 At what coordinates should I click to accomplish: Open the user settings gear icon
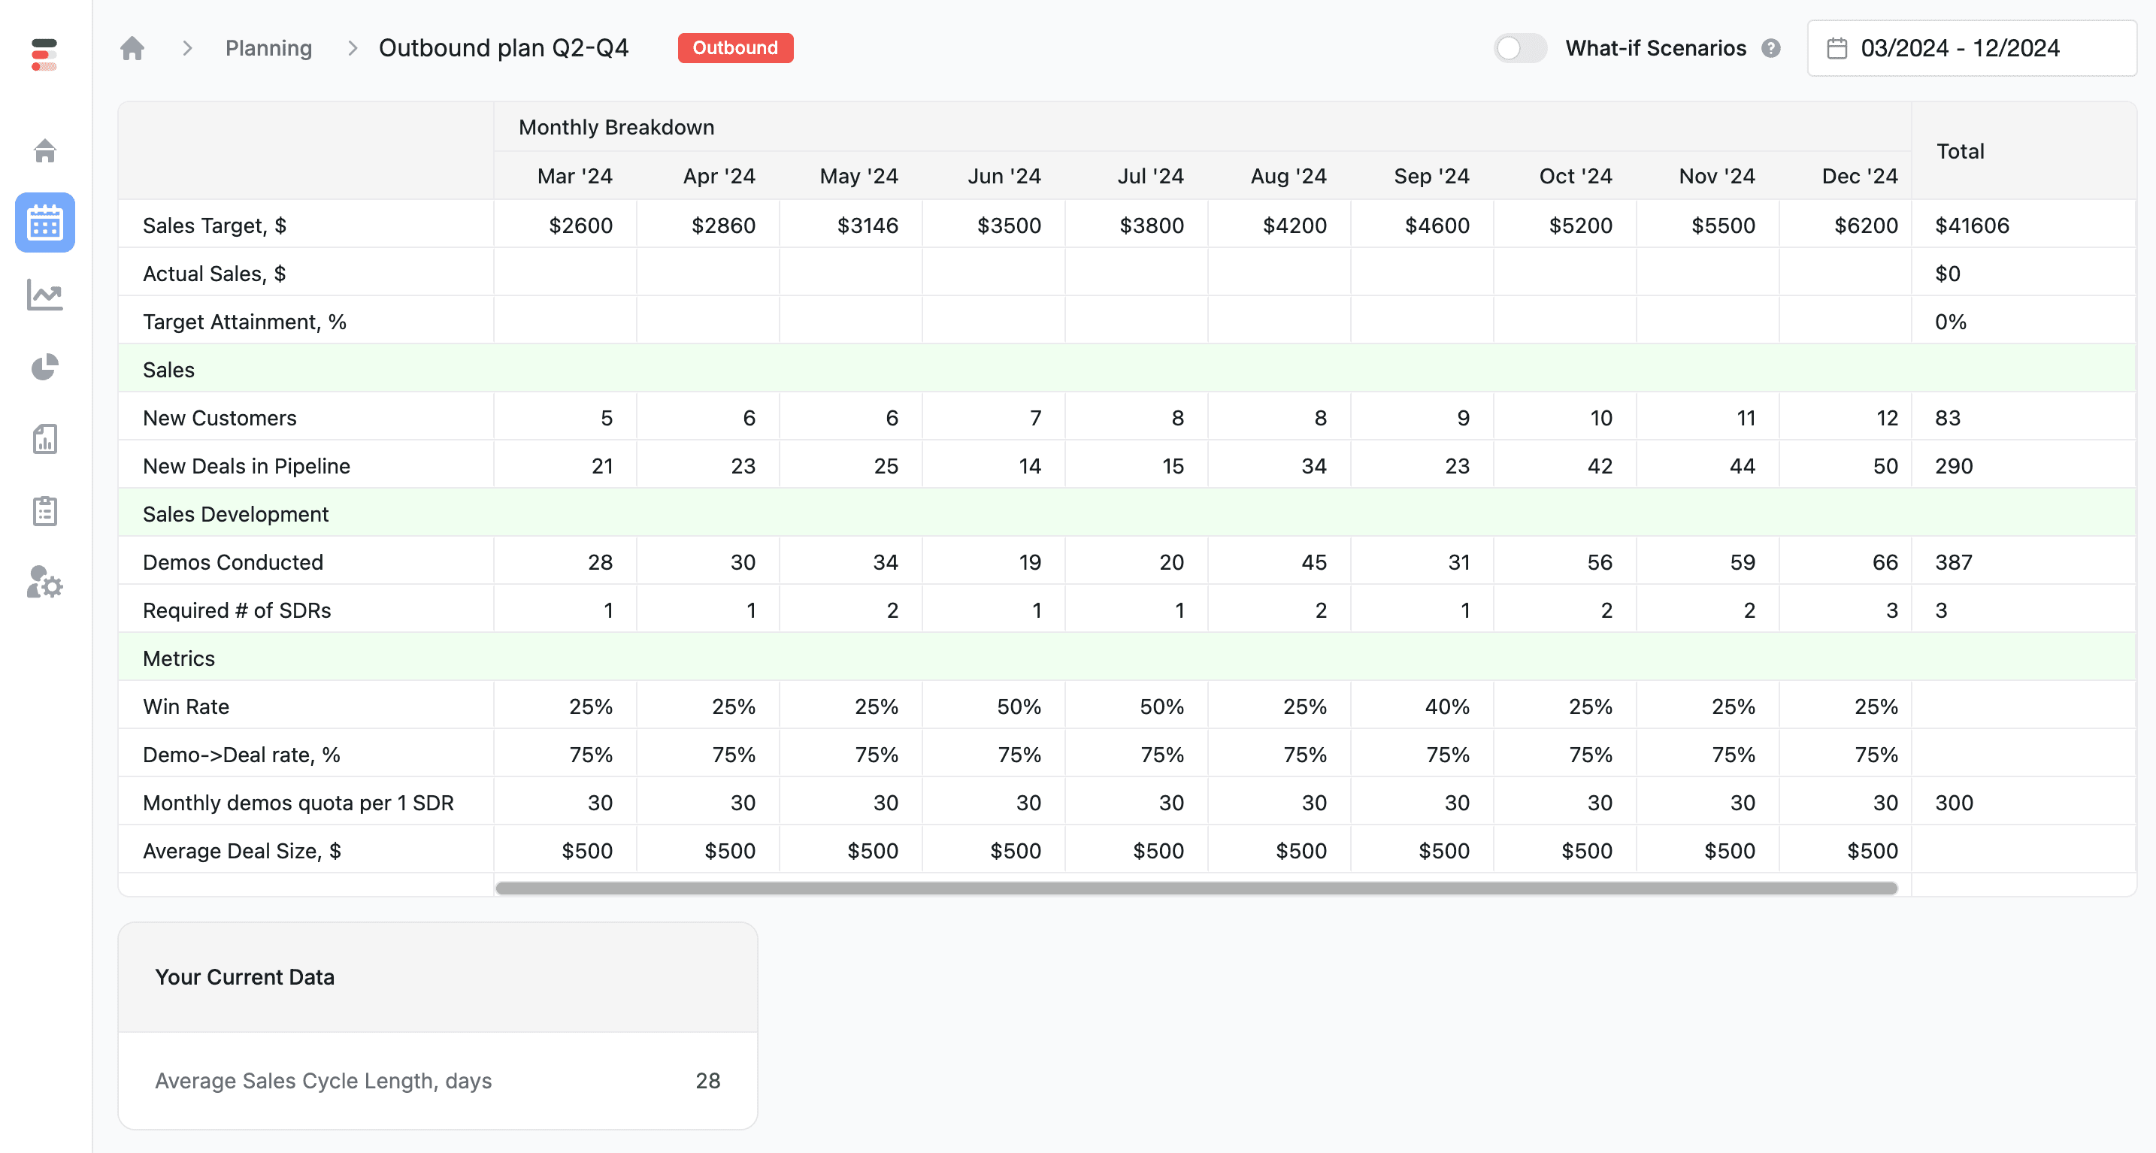click(45, 583)
